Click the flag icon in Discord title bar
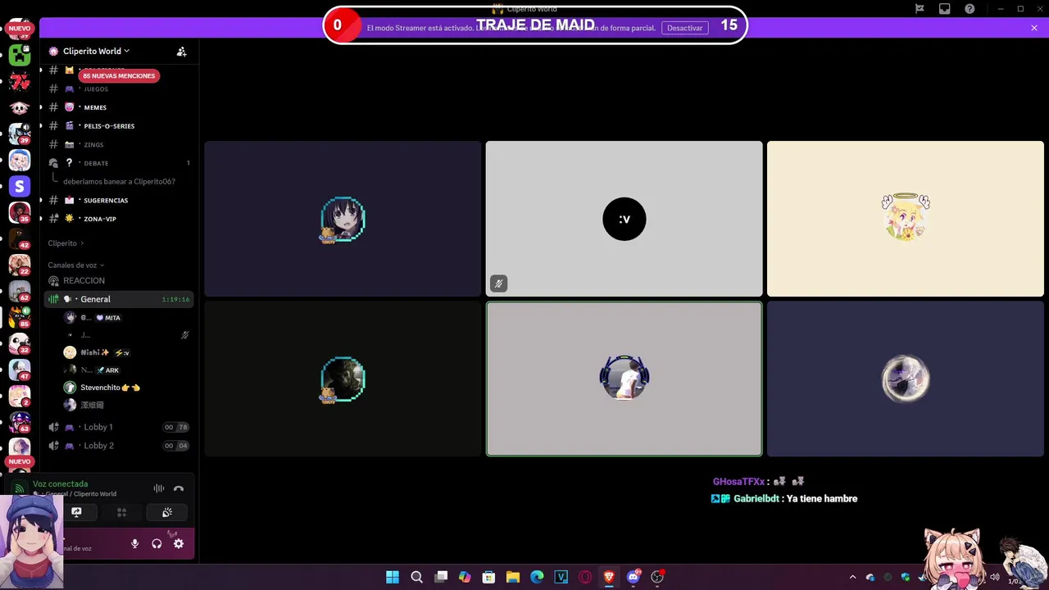This screenshot has width=1049, height=590. [x=920, y=9]
